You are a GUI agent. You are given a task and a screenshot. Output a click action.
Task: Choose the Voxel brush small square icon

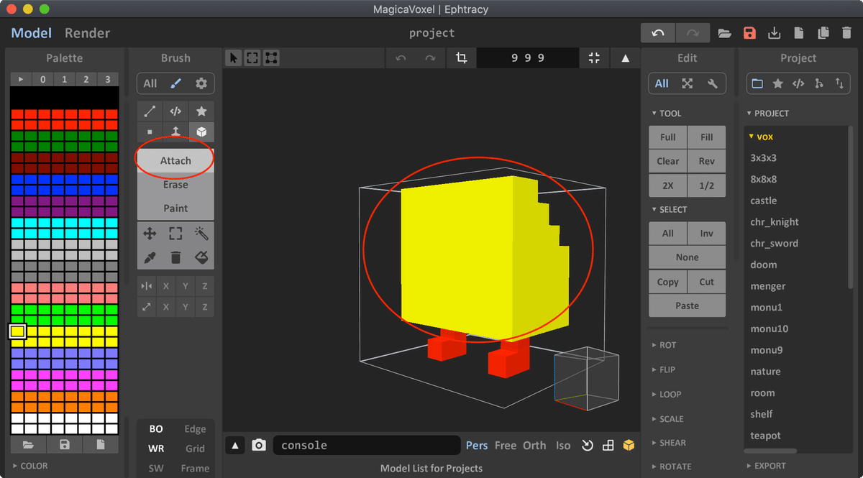(150, 132)
